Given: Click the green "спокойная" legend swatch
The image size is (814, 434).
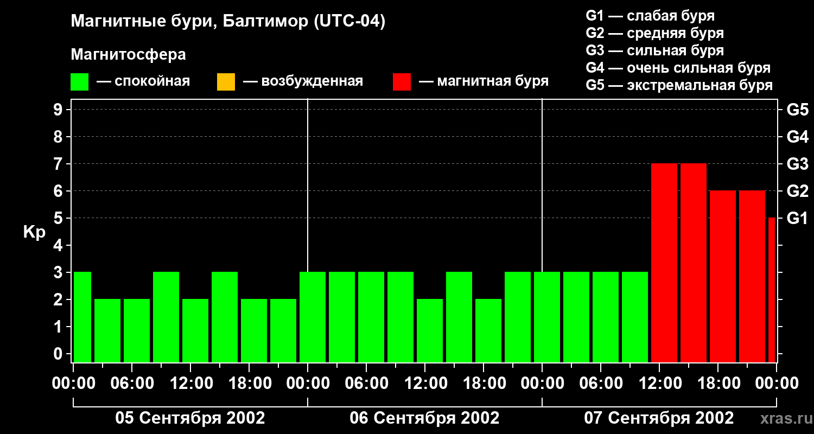Looking at the screenshot, I should tap(80, 82).
